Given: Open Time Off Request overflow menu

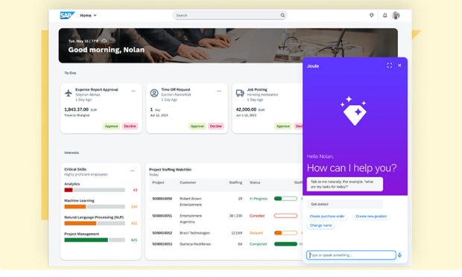Looking at the screenshot, I should tap(219, 91).
